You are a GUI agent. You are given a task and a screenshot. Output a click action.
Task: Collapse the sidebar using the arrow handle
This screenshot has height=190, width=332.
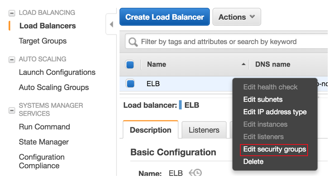point(111,25)
